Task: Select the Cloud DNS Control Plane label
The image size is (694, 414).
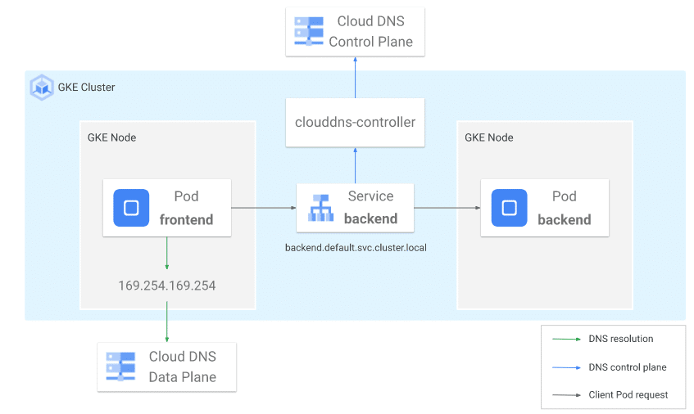Action: [371, 31]
